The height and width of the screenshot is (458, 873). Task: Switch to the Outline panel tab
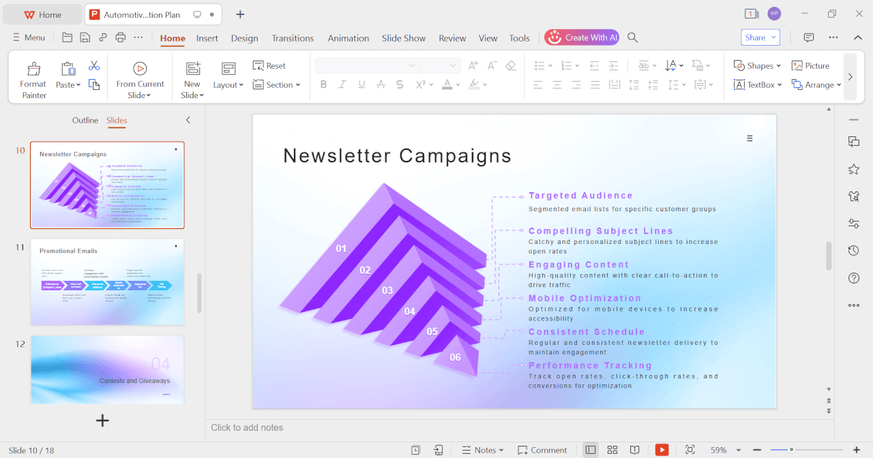point(85,120)
